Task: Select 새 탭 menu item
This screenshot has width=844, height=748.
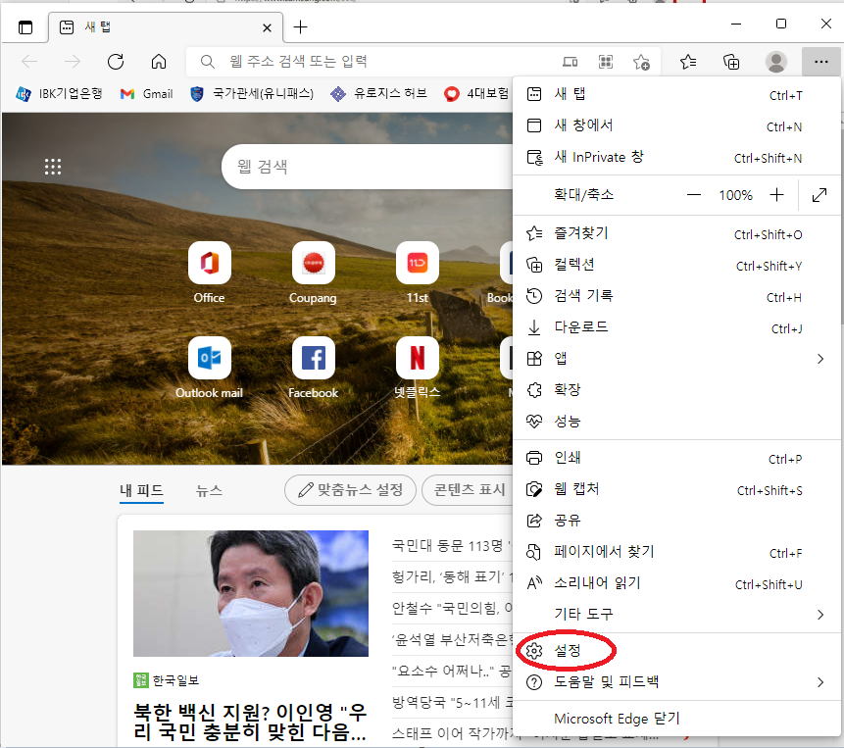Action: [x=676, y=95]
